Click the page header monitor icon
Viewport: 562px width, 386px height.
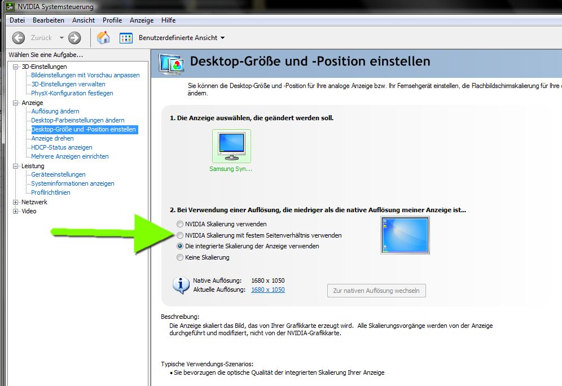click(x=172, y=64)
